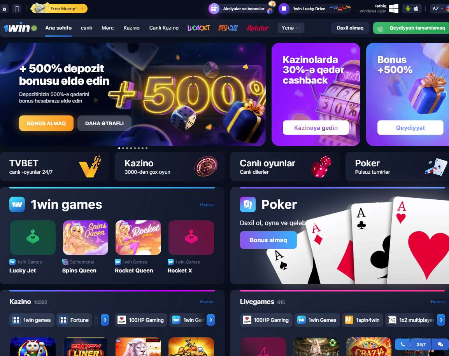Select the Kazino tab in navigation

coord(132,28)
